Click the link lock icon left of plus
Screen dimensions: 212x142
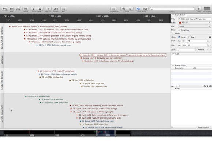coord(173,86)
